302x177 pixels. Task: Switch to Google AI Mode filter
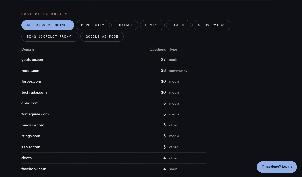click(x=102, y=37)
